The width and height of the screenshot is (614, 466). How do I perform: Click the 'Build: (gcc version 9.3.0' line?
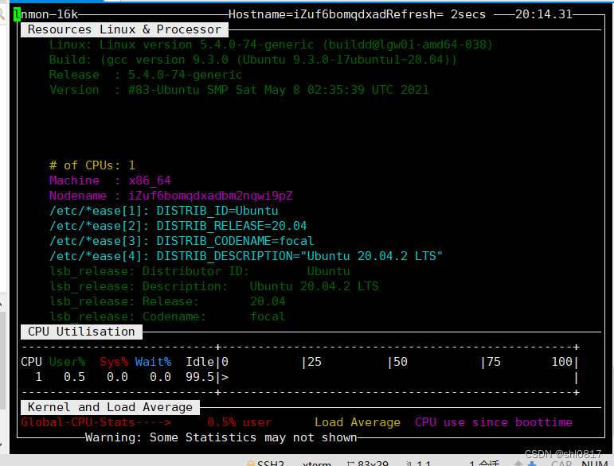point(253,60)
